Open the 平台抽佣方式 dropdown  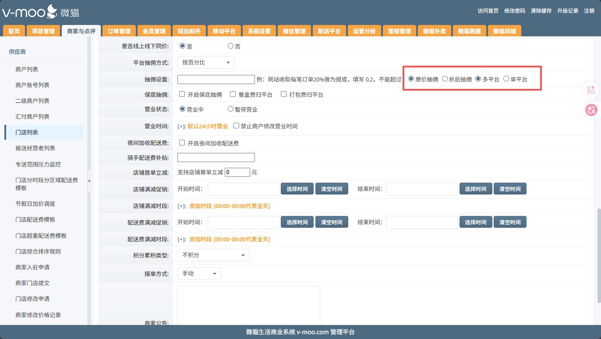[206, 63]
